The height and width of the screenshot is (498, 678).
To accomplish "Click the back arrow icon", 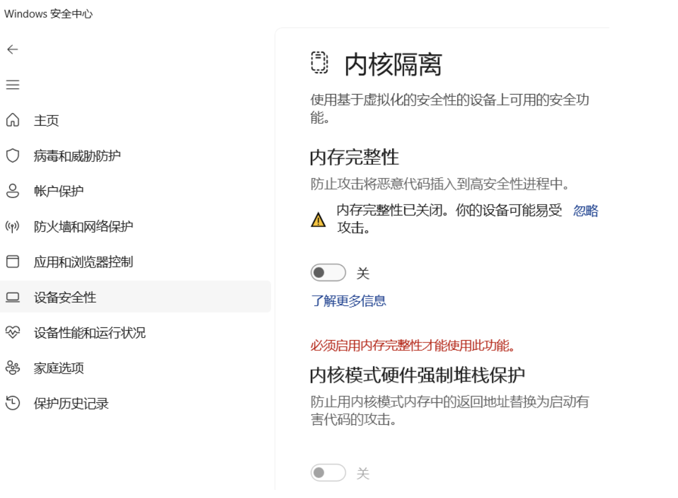I will point(13,50).
